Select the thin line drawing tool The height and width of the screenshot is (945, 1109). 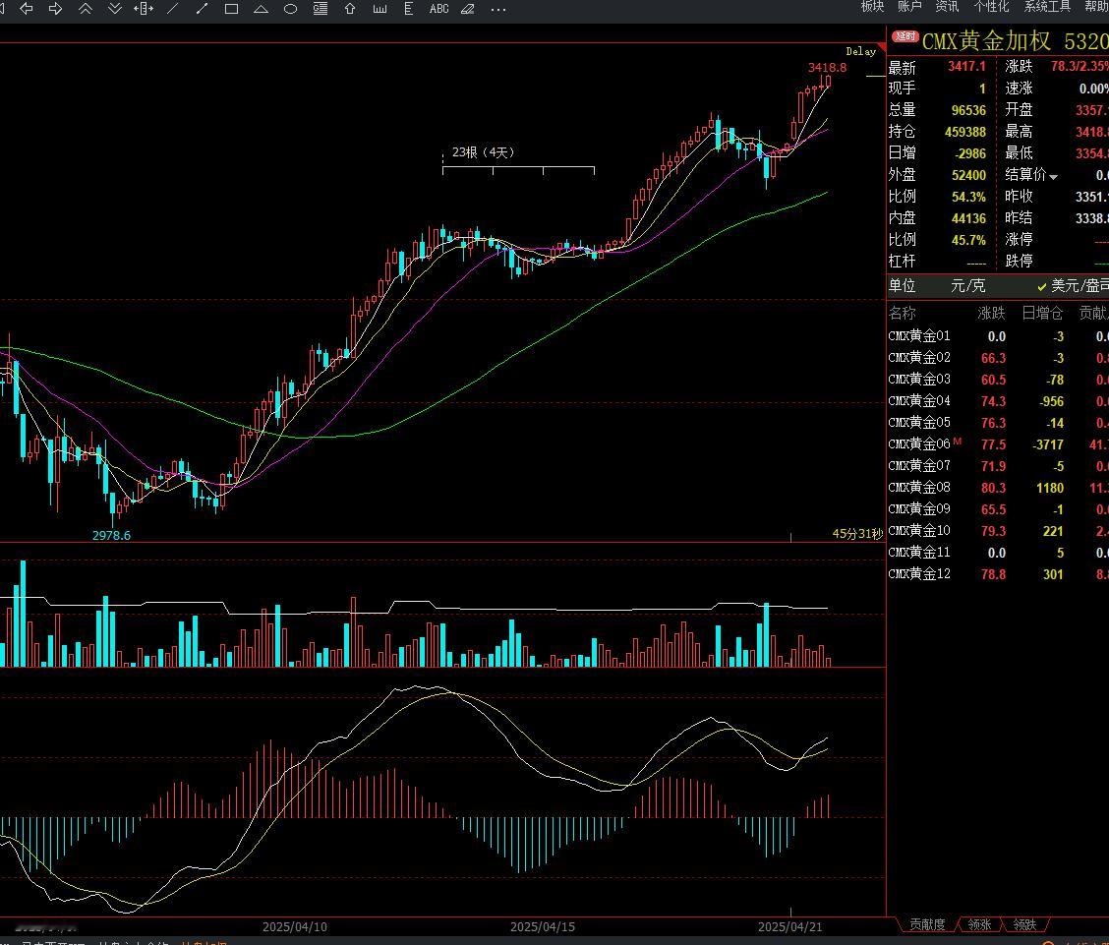[173, 9]
